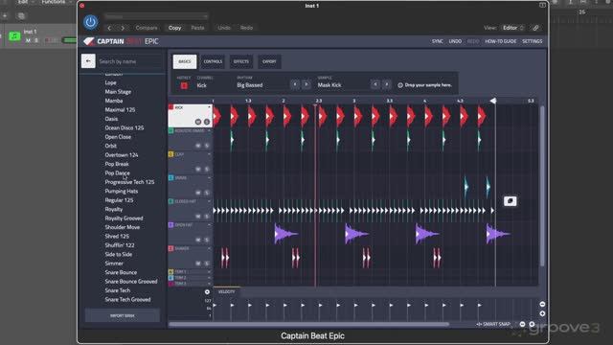The height and width of the screenshot is (345, 613).
Task: Select the previous rhythm pattern arrow
Action: pyautogui.click(x=295, y=84)
